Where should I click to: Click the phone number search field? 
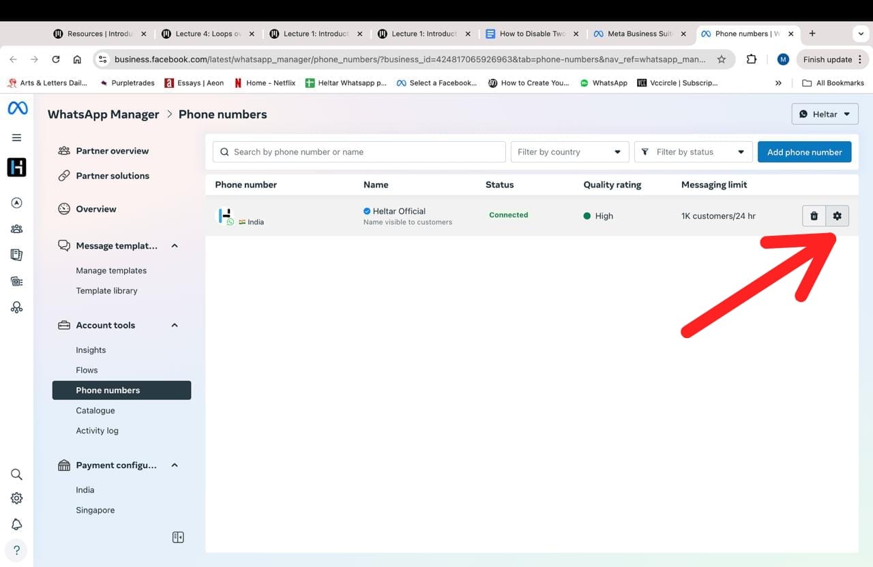coord(359,152)
